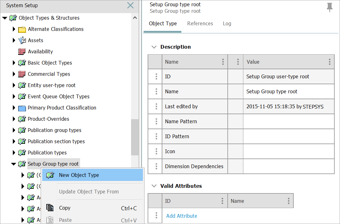
Task: Click the Alternate Classifications folder icon
Action: pyautogui.click(x=22, y=29)
